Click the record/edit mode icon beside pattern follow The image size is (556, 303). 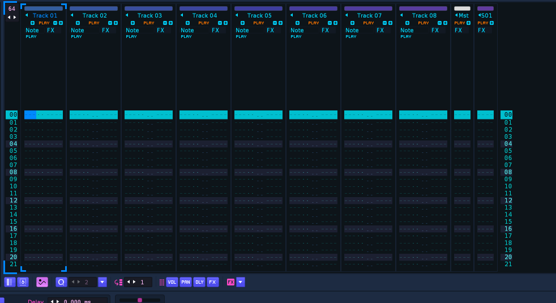pos(23,281)
